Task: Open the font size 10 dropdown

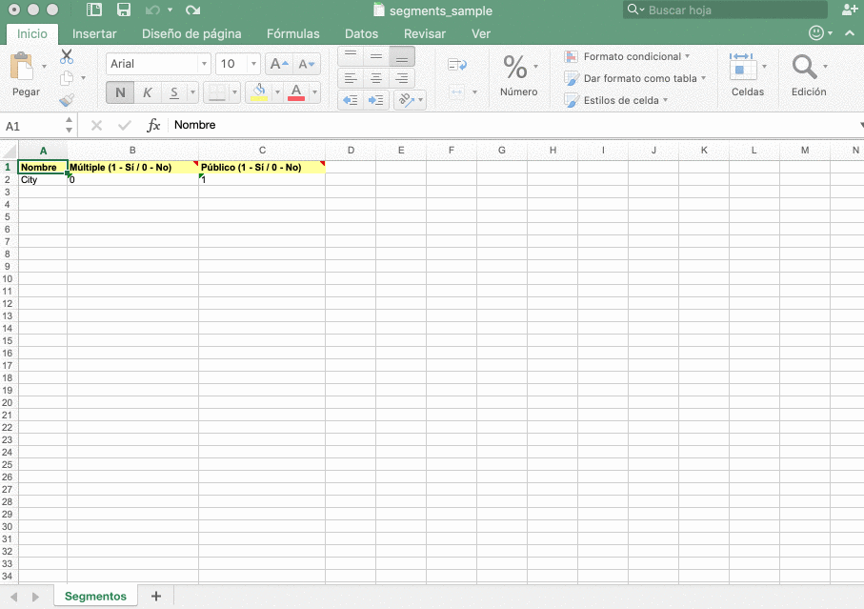Action: tap(253, 64)
